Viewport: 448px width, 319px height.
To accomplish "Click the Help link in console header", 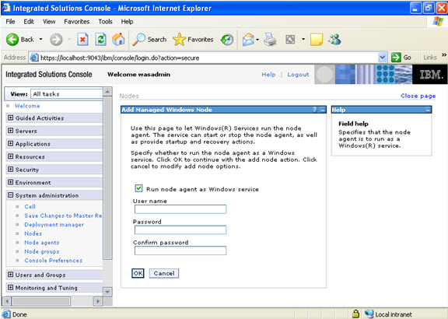I will click(268, 75).
